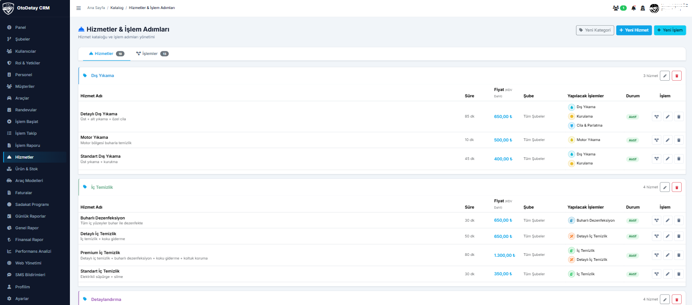This screenshot has height=305, width=692.
Task: Edit the Dış Yıkama category with the pencil icon
Action: [664, 76]
